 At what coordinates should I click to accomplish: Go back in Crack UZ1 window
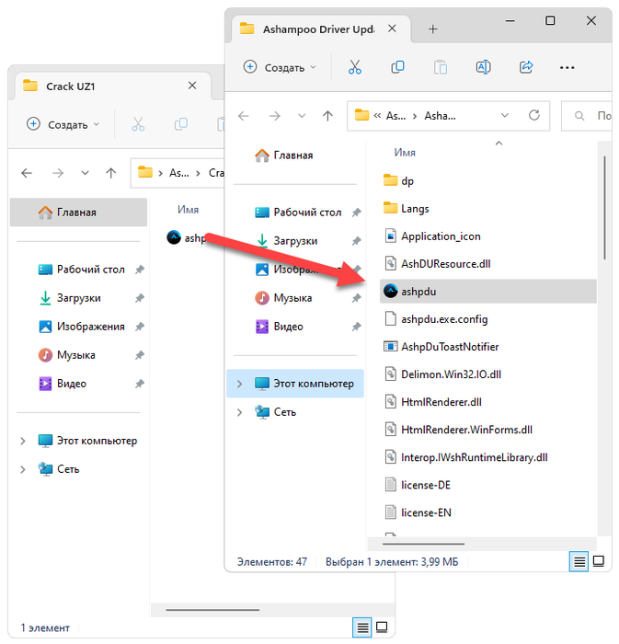point(27,173)
